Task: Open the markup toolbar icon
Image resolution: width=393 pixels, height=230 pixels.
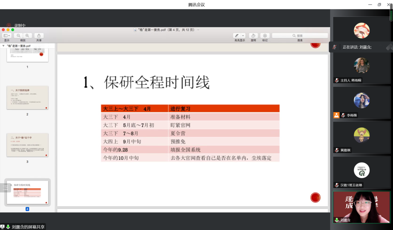Action: pos(265,36)
